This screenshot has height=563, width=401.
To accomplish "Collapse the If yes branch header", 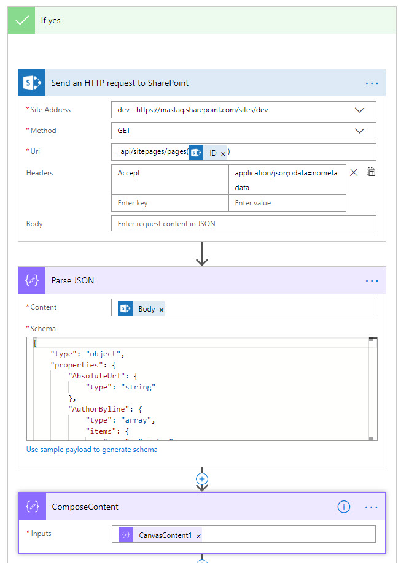I will 202,20.
